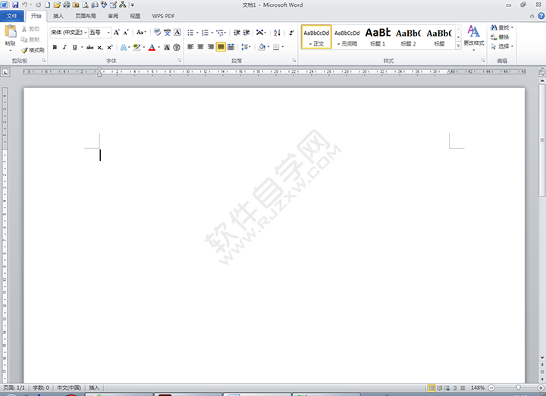The image size is (546, 396).
Task: Click the Increase Indent icon
Action: 246,33
